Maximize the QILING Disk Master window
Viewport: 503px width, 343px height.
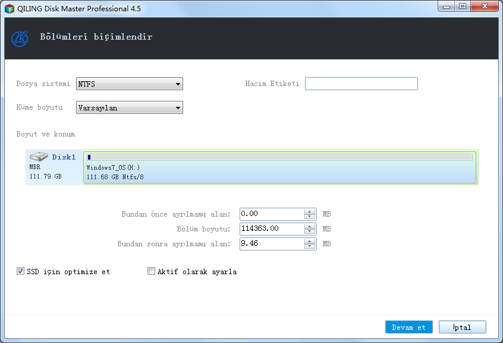tap(462, 7)
